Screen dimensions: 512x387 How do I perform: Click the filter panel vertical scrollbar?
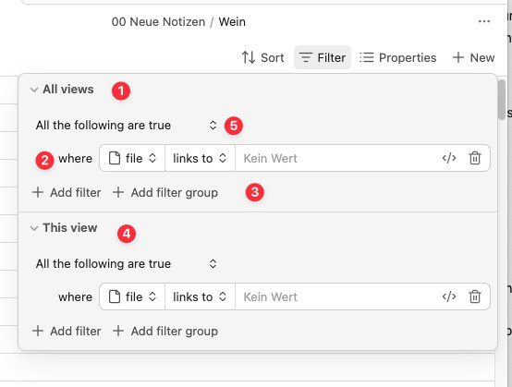(502, 100)
